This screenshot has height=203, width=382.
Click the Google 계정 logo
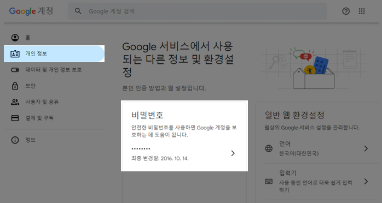(31, 11)
